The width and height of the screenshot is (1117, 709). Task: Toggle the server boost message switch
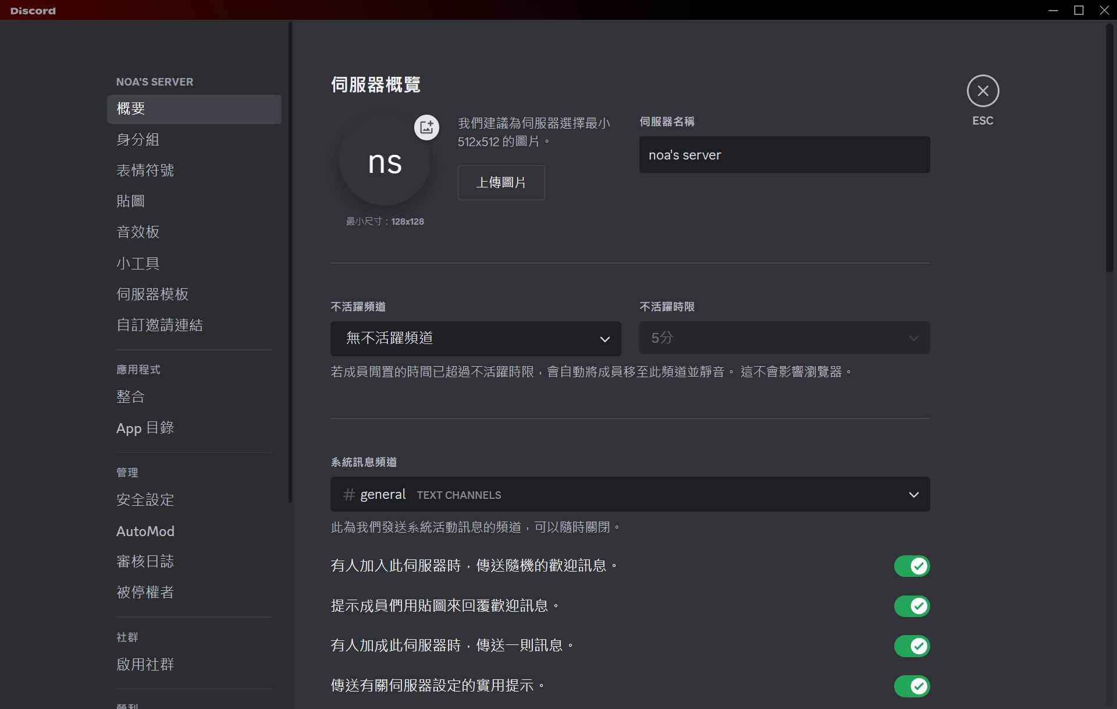pos(911,646)
